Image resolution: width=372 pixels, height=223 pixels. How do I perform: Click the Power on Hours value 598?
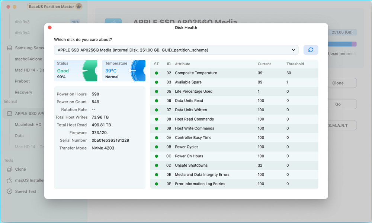[x=95, y=94]
